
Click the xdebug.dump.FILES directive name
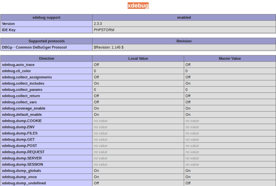tap(20, 133)
